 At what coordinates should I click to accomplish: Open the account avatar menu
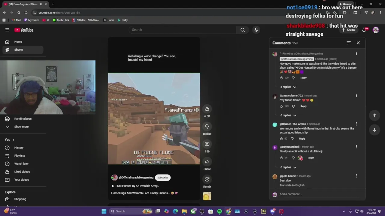376,30
